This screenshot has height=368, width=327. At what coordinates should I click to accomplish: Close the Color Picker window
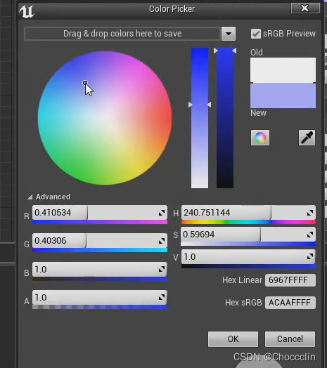pyautogui.click(x=305, y=8)
